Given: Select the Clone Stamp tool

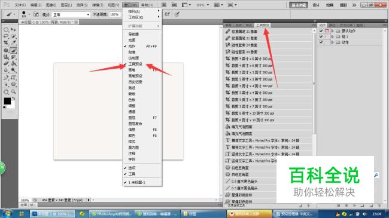Looking at the screenshot, I should coord(6,57).
